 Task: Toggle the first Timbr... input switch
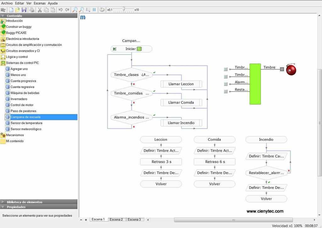pos(225,69)
